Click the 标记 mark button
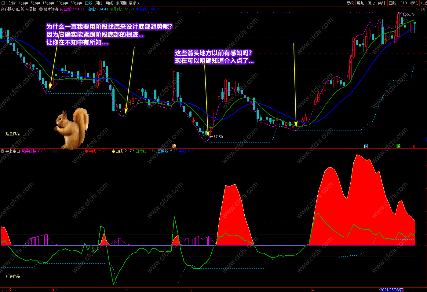The image size is (427, 292). (414, 3)
